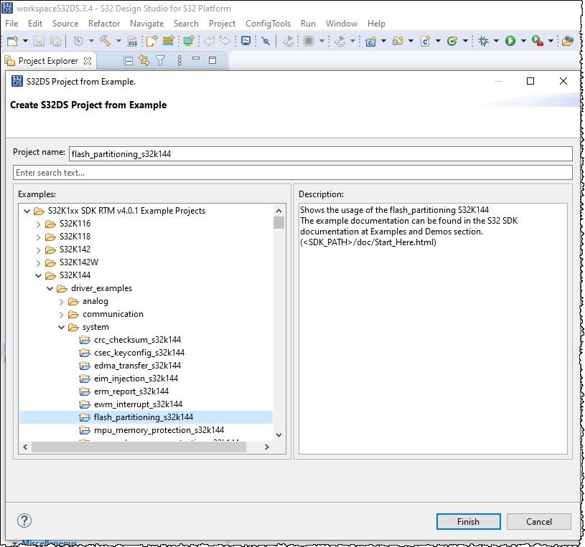Cancel the example project wizard
The height and width of the screenshot is (547, 585).
pyautogui.click(x=538, y=521)
